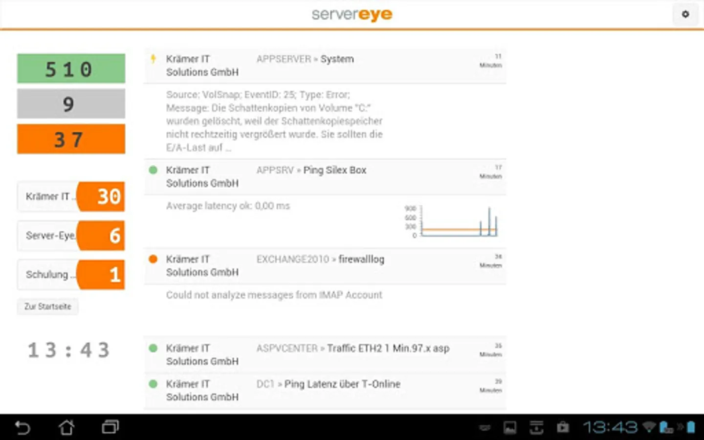
Task: Tap the lightning alert icon for APPSERVER
Action: [153, 59]
